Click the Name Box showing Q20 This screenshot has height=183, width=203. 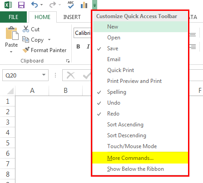(x=25, y=75)
